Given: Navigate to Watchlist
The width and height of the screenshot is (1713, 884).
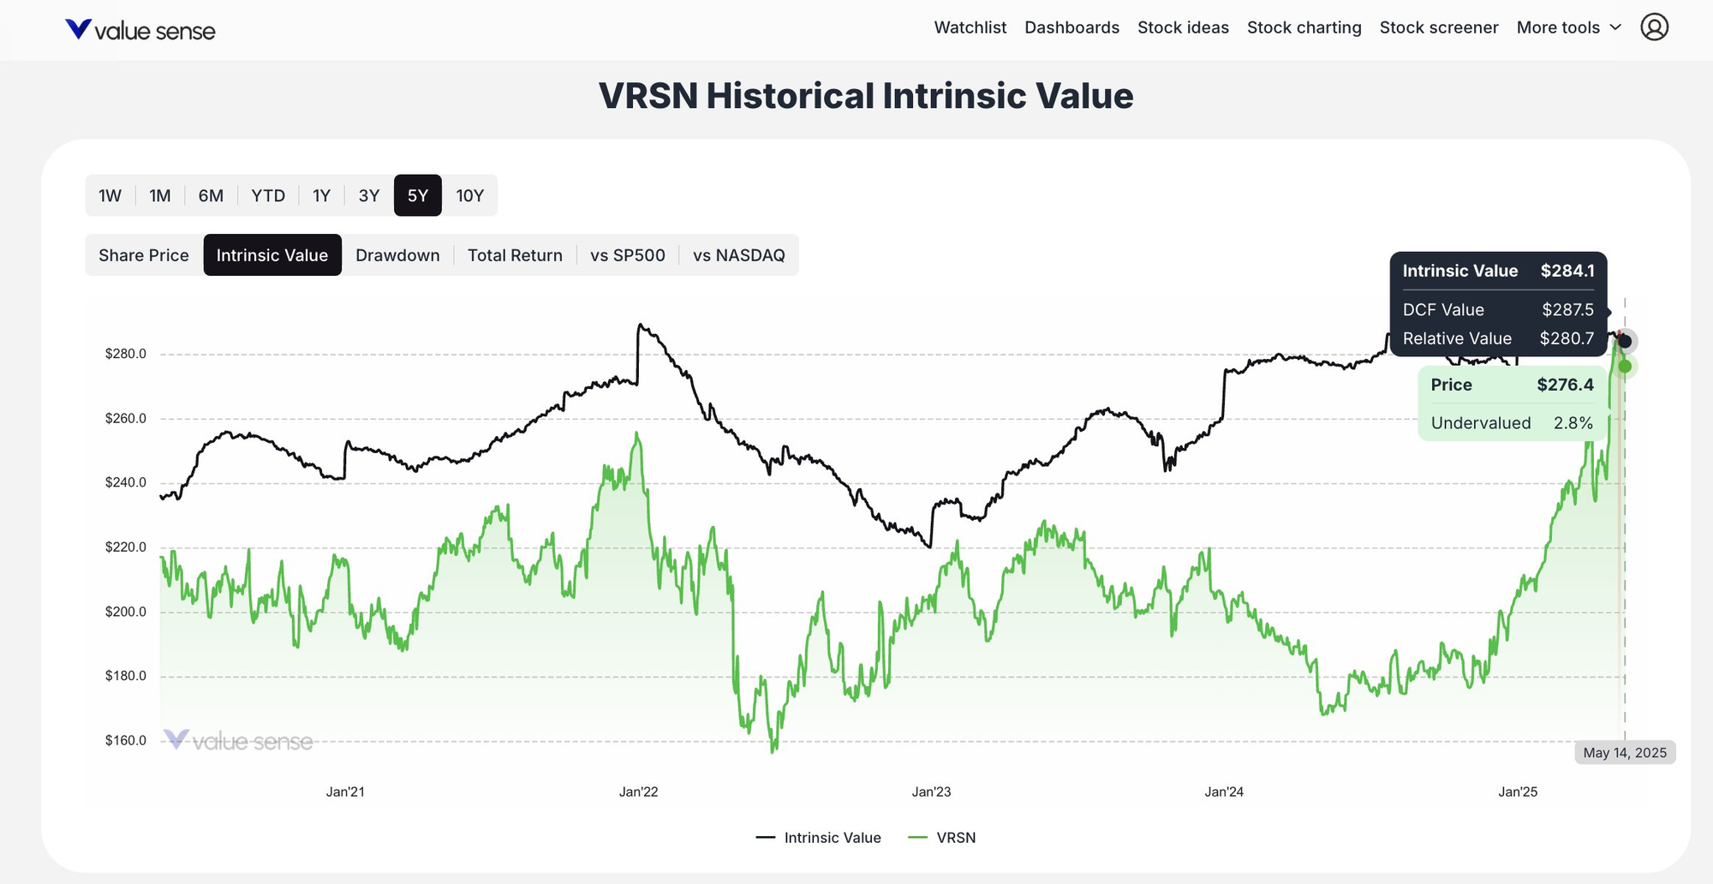Looking at the screenshot, I should (x=970, y=27).
